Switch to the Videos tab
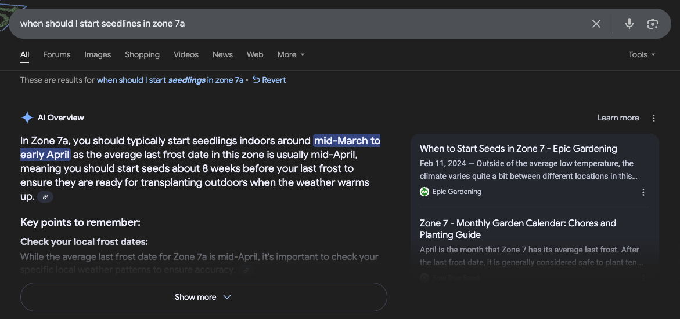Viewport: 680px width, 319px height. point(186,54)
